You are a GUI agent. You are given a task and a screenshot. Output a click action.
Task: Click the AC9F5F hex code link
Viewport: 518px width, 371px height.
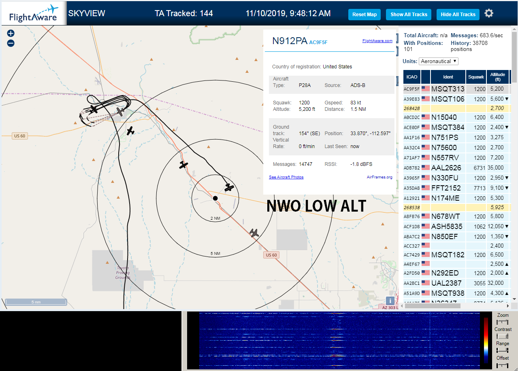318,42
